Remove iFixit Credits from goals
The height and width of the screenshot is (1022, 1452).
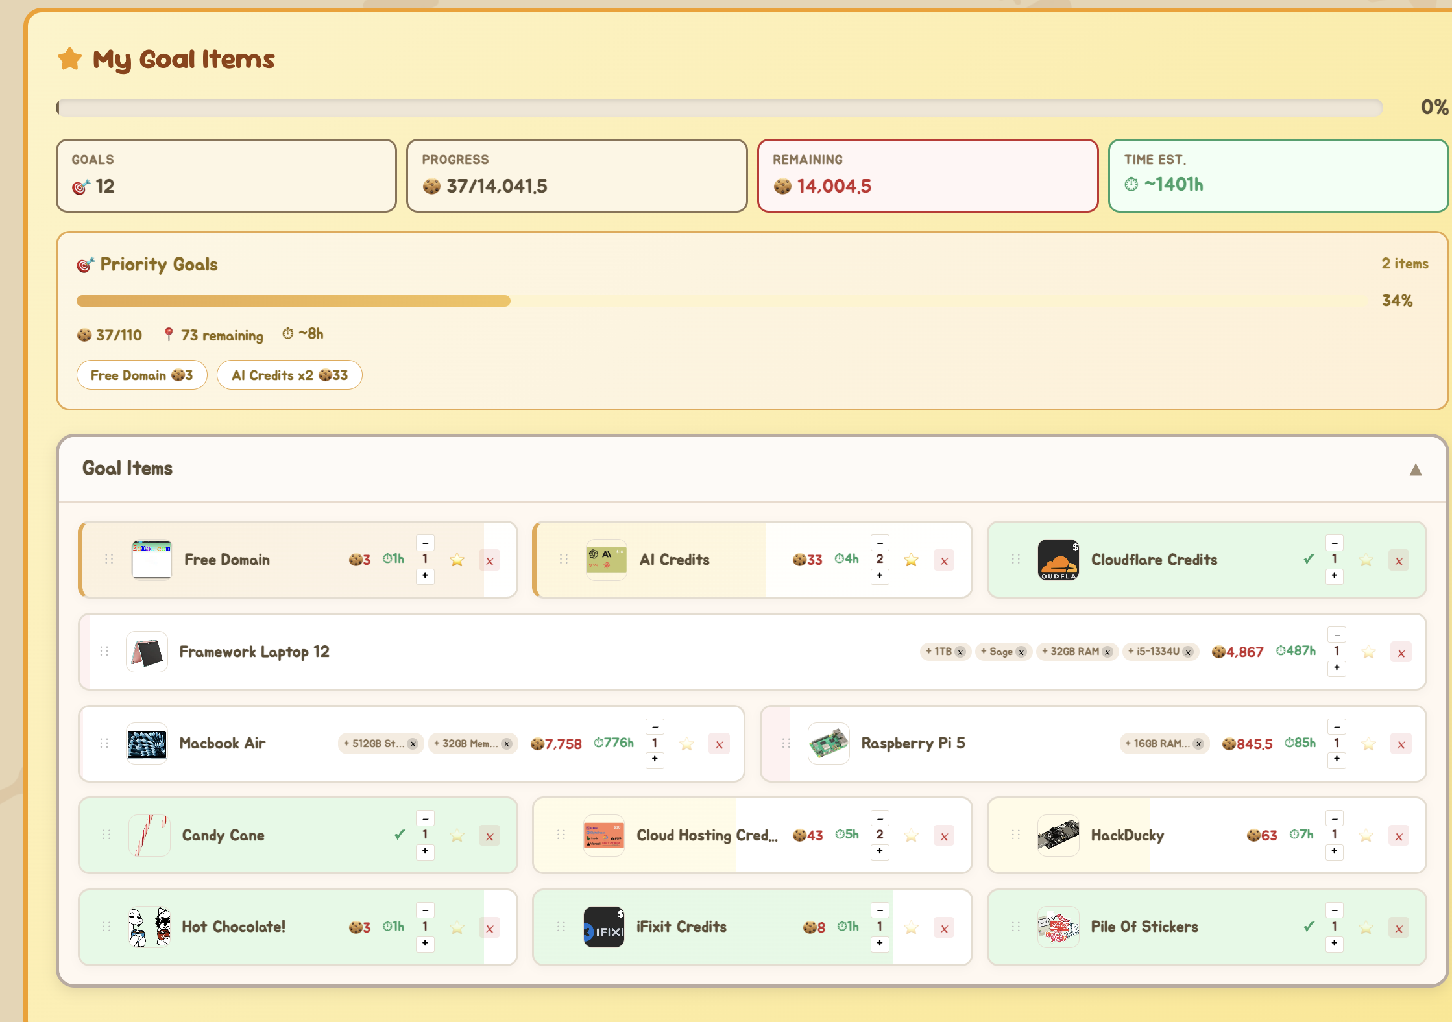944,929
